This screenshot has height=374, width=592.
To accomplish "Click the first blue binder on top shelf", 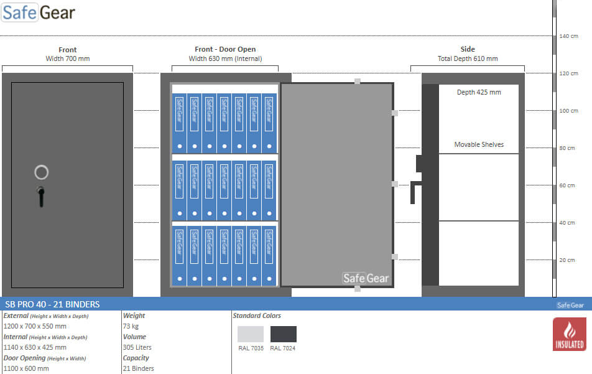I will 179,123.
